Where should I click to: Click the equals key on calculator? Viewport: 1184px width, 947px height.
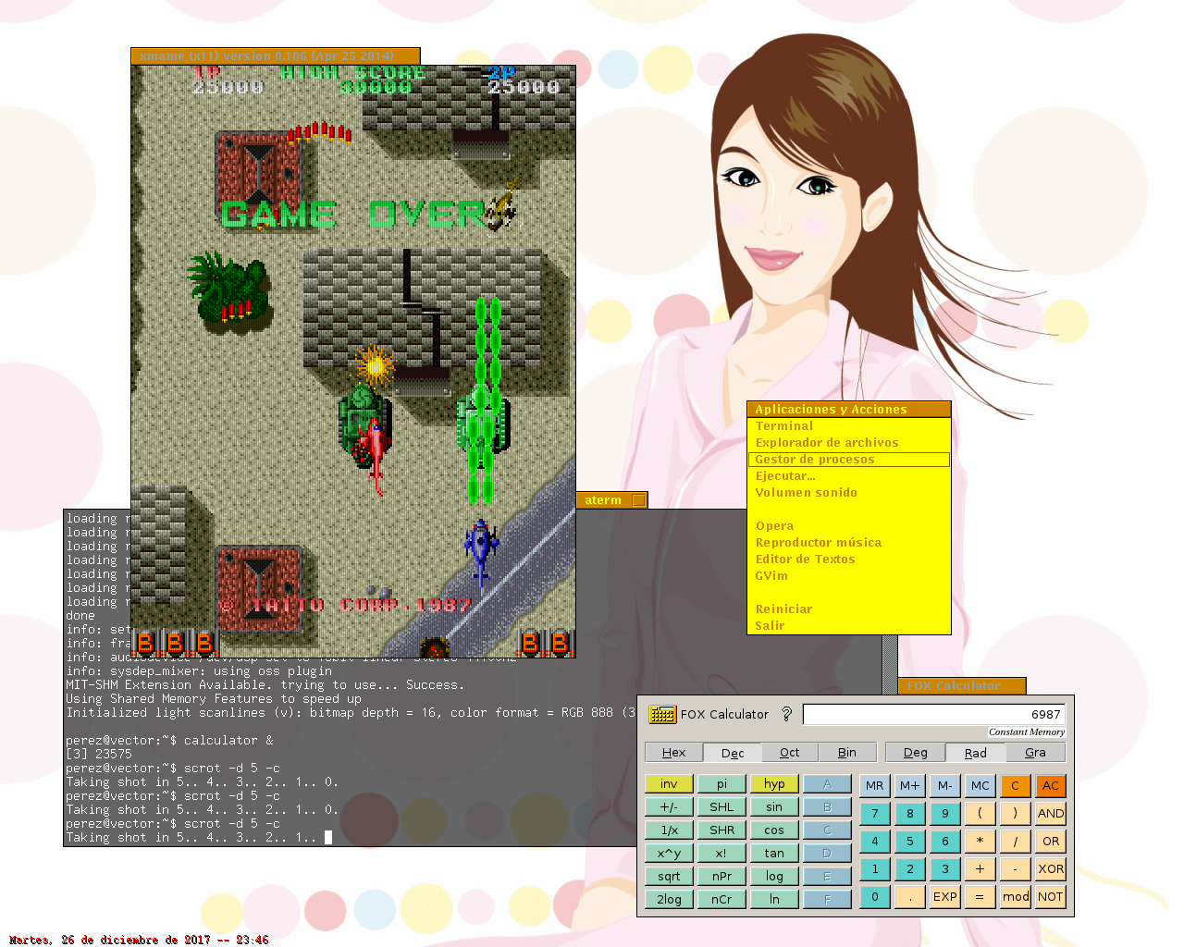click(980, 897)
